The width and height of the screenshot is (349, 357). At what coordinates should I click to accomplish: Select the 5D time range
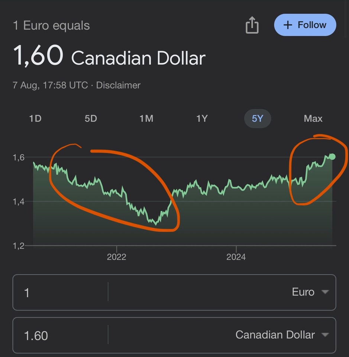point(91,119)
